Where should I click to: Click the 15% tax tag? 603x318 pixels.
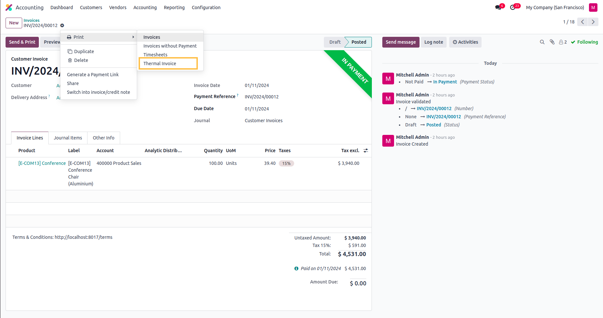(286, 164)
